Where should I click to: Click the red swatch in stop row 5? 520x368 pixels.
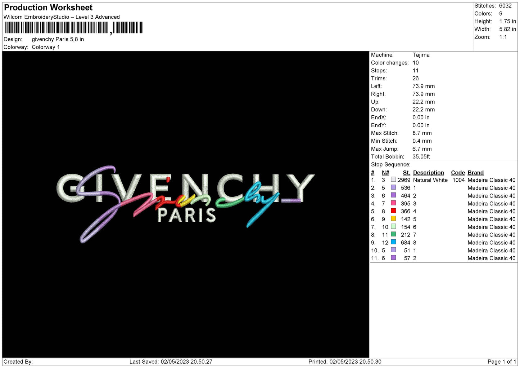393,211
